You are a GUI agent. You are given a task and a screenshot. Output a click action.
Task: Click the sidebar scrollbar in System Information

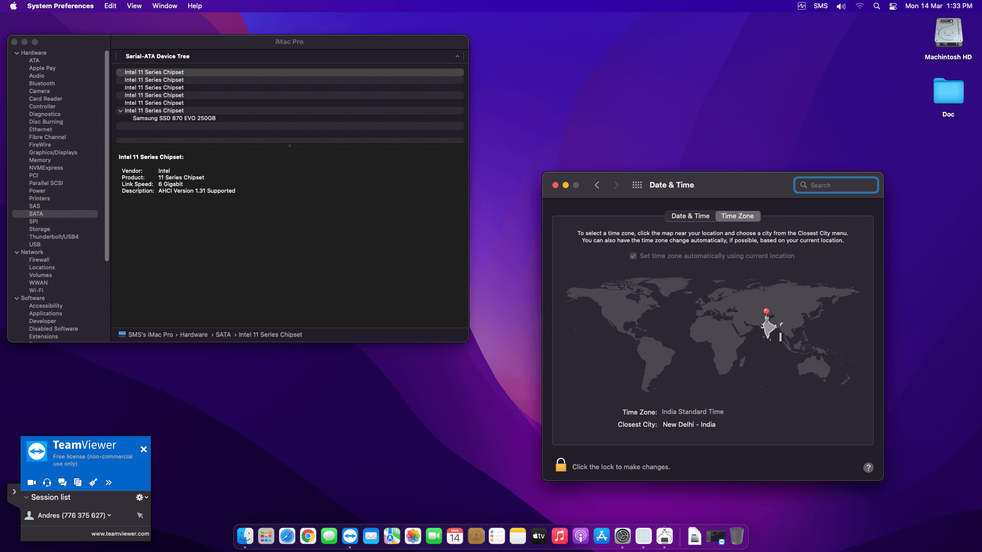[x=107, y=156]
